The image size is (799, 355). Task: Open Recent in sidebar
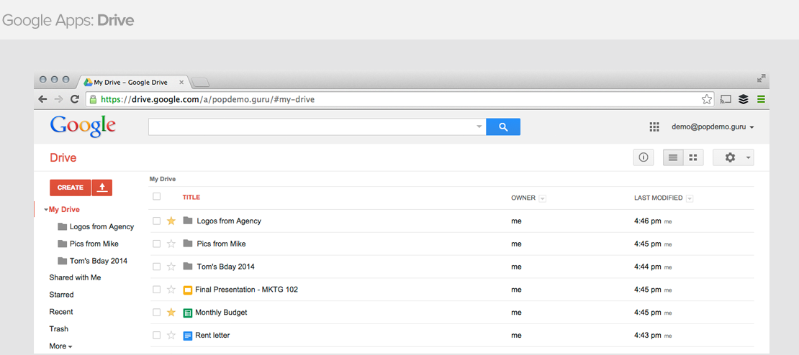coord(60,312)
